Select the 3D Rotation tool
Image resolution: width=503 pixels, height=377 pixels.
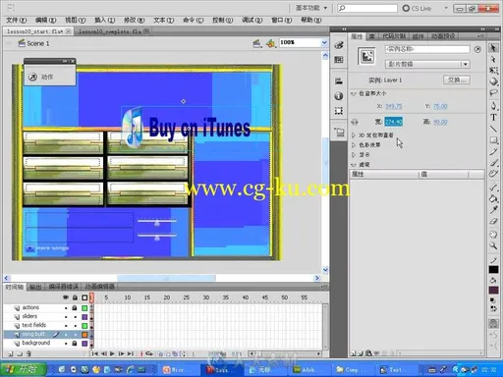click(x=493, y=81)
